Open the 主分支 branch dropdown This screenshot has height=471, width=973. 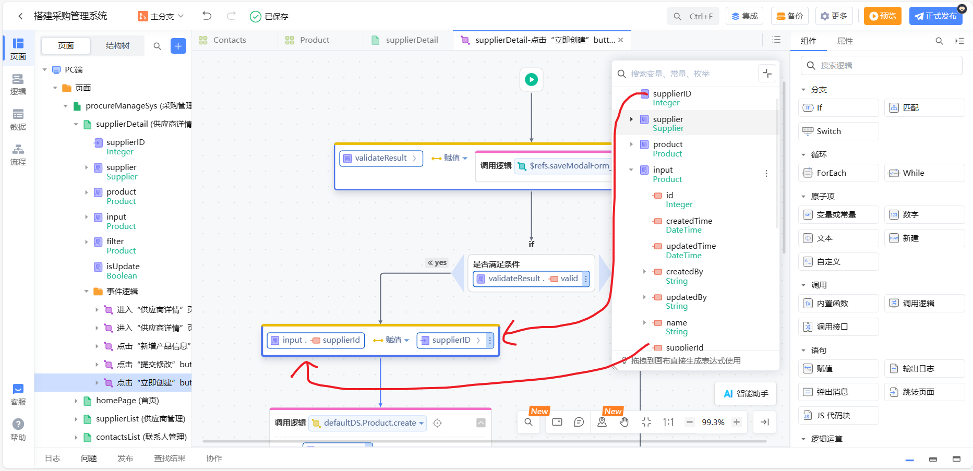point(161,16)
